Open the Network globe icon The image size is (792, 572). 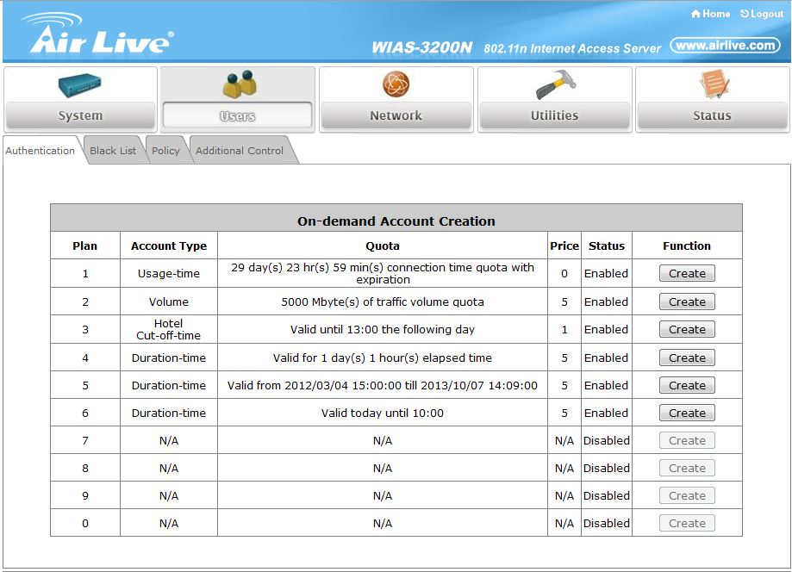396,84
